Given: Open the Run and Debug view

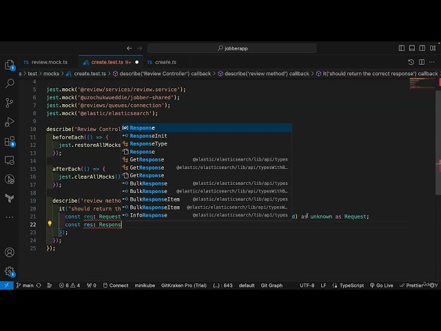Looking at the screenshot, I should [x=10, y=122].
